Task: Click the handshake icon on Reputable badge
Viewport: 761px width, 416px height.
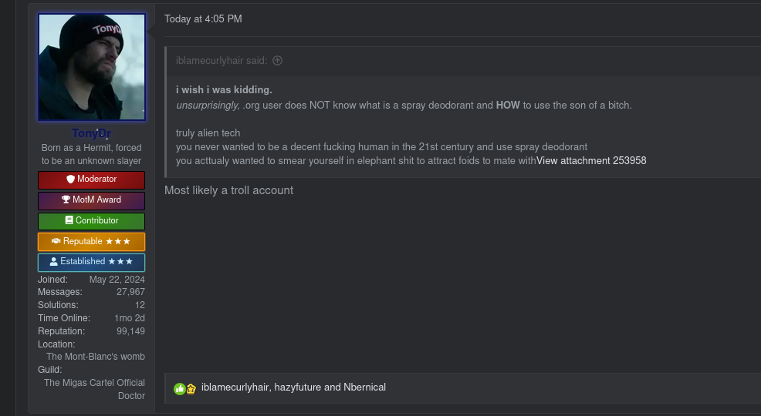Action: 56,242
